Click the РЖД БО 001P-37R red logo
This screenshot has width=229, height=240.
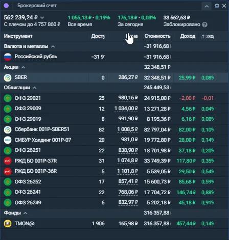(8, 161)
